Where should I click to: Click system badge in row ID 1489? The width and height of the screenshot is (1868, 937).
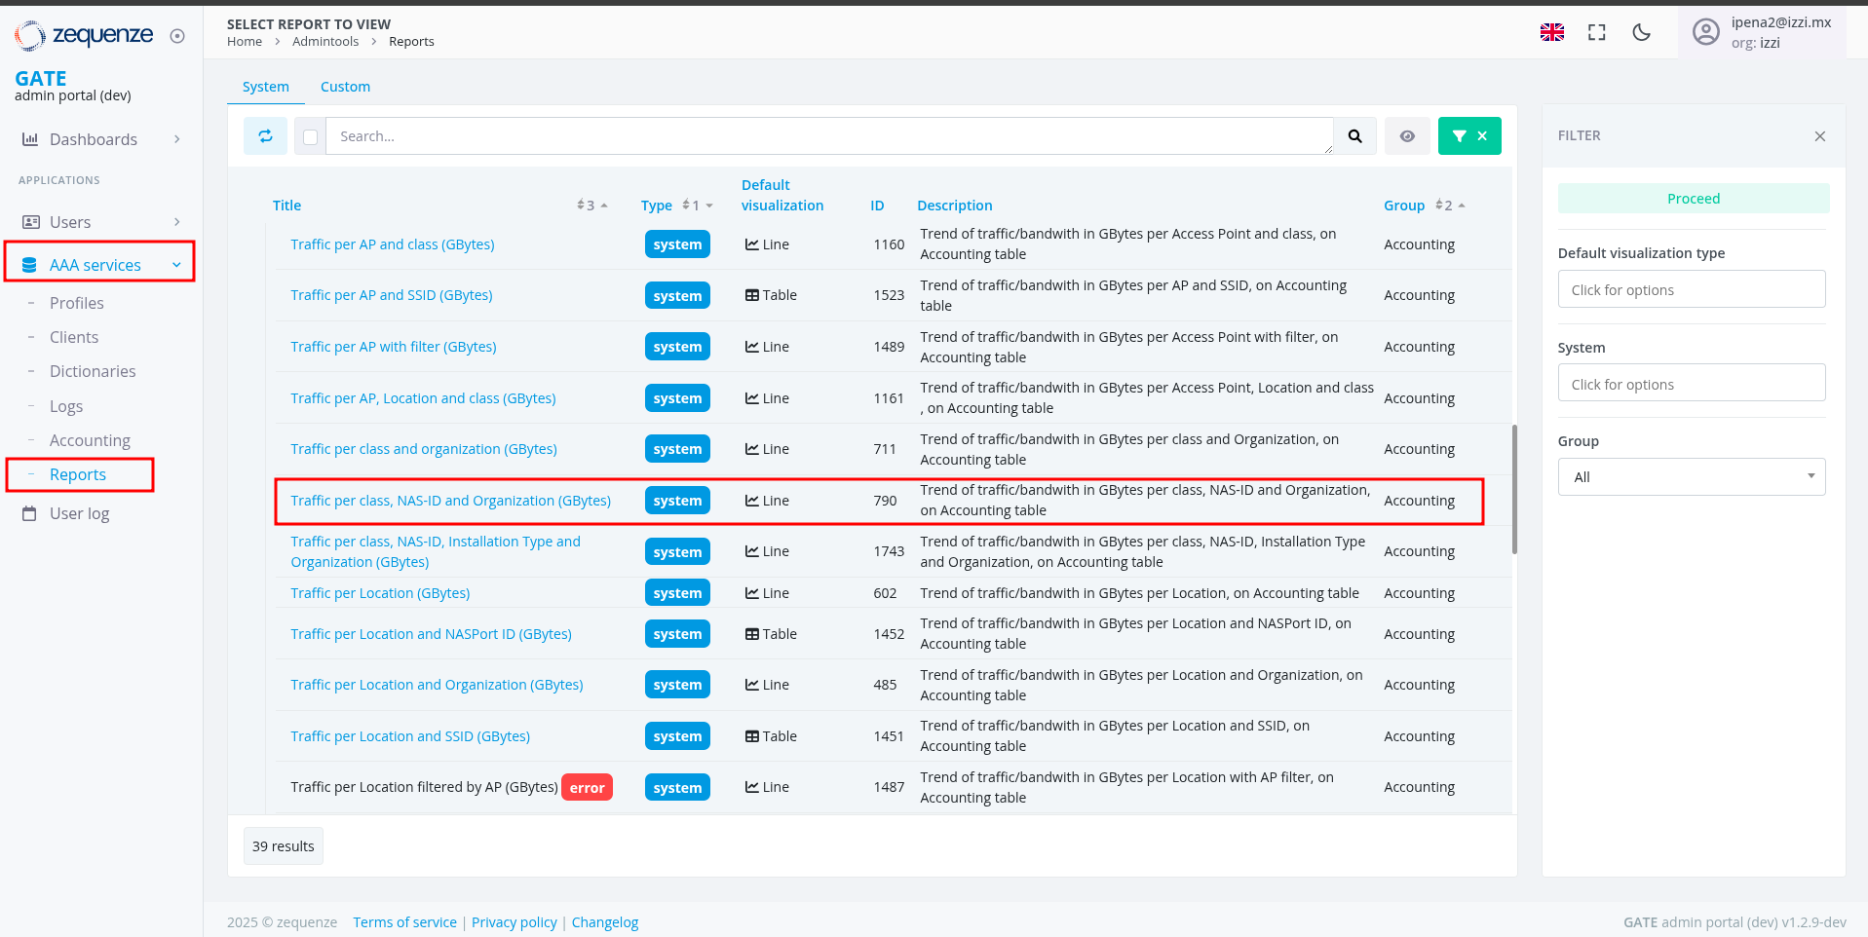[x=677, y=347]
